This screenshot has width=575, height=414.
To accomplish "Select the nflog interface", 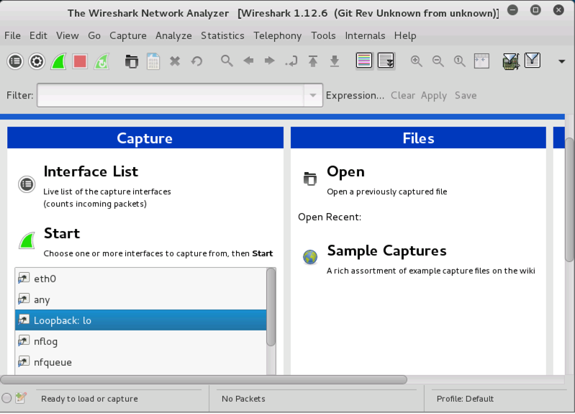I will click(x=45, y=341).
